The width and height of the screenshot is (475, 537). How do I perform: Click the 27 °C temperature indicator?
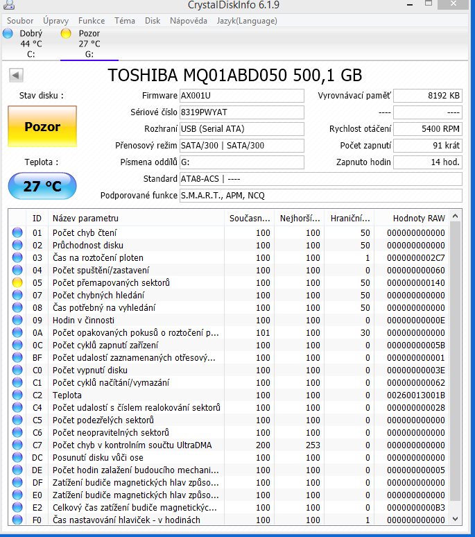[42, 186]
